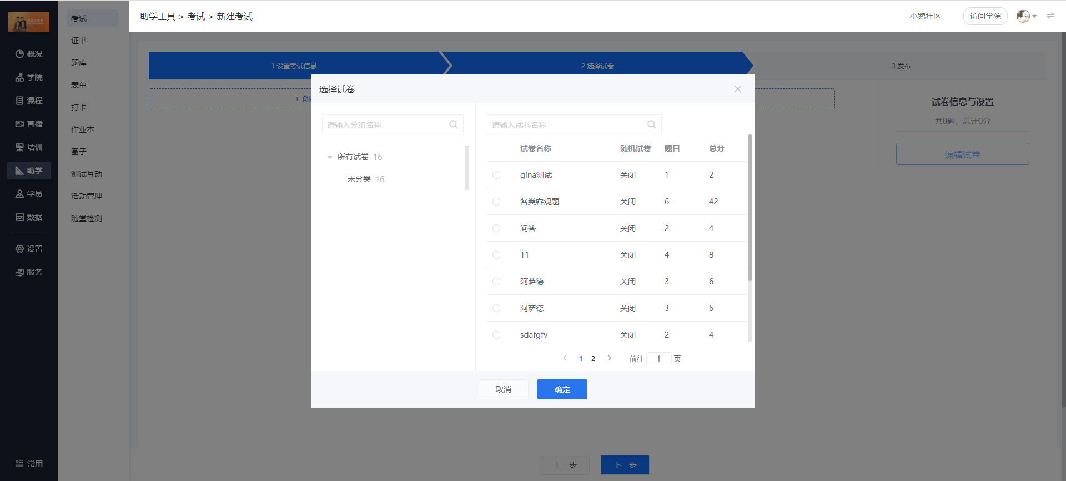
Task: Collapse the 所有试卷 tree node
Action: 330,157
